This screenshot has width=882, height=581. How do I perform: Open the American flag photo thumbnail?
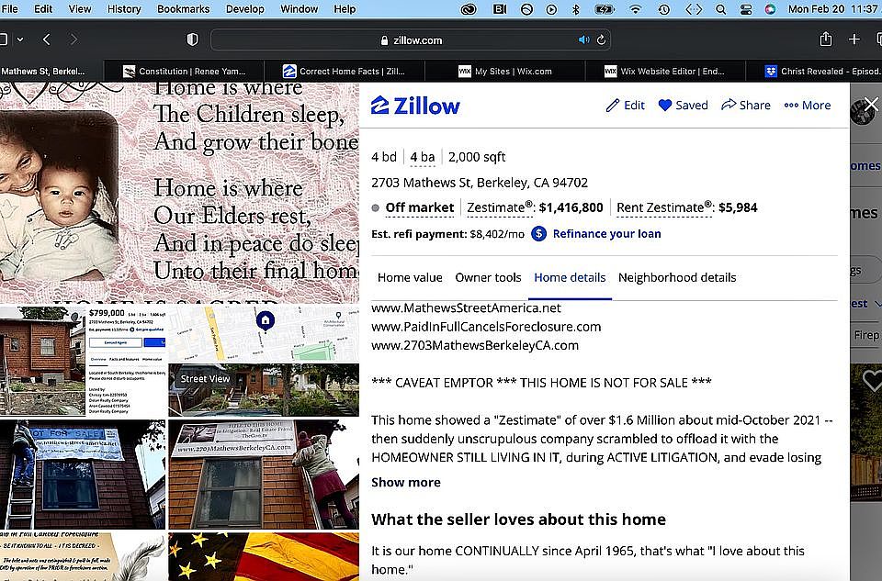click(x=264, y=557)
